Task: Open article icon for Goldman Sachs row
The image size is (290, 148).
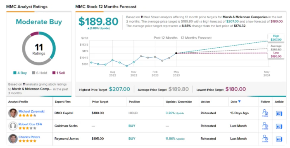Action: 279,126
